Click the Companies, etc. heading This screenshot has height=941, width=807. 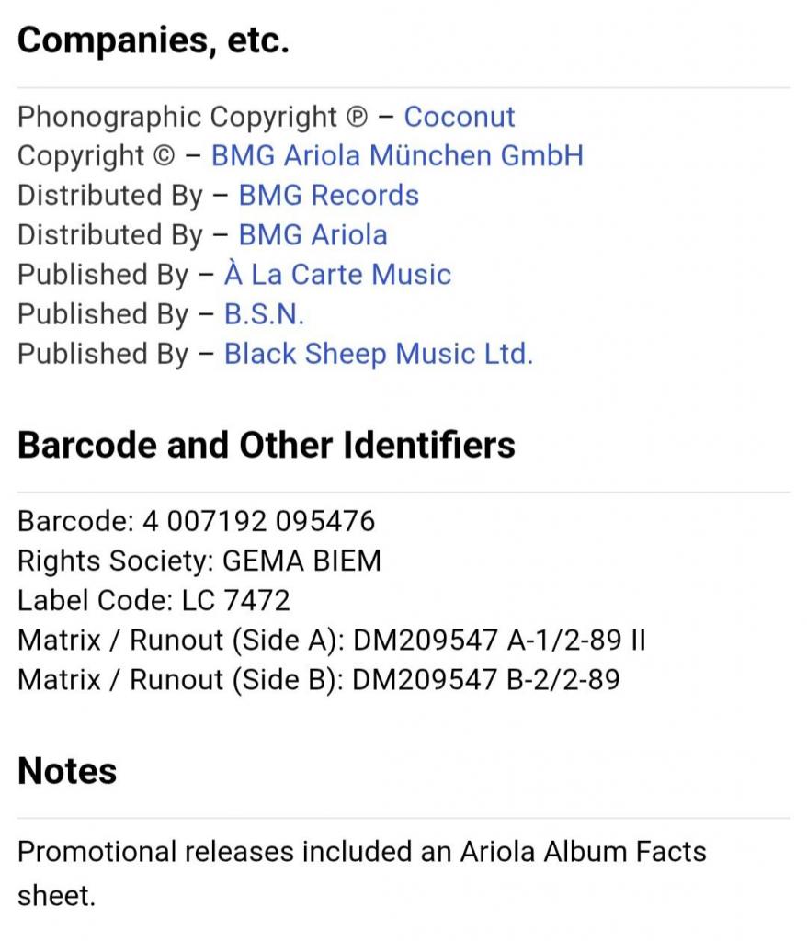(x=153, y=41)
